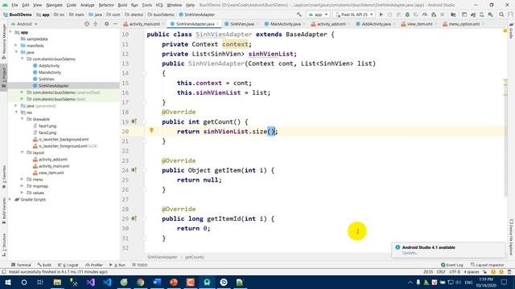
Task: Open File Explorer from the taskbar
Action: pos(57,282)
